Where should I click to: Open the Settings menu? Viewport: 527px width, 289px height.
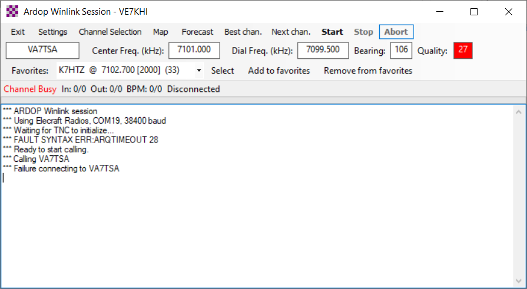pos(53,32)
